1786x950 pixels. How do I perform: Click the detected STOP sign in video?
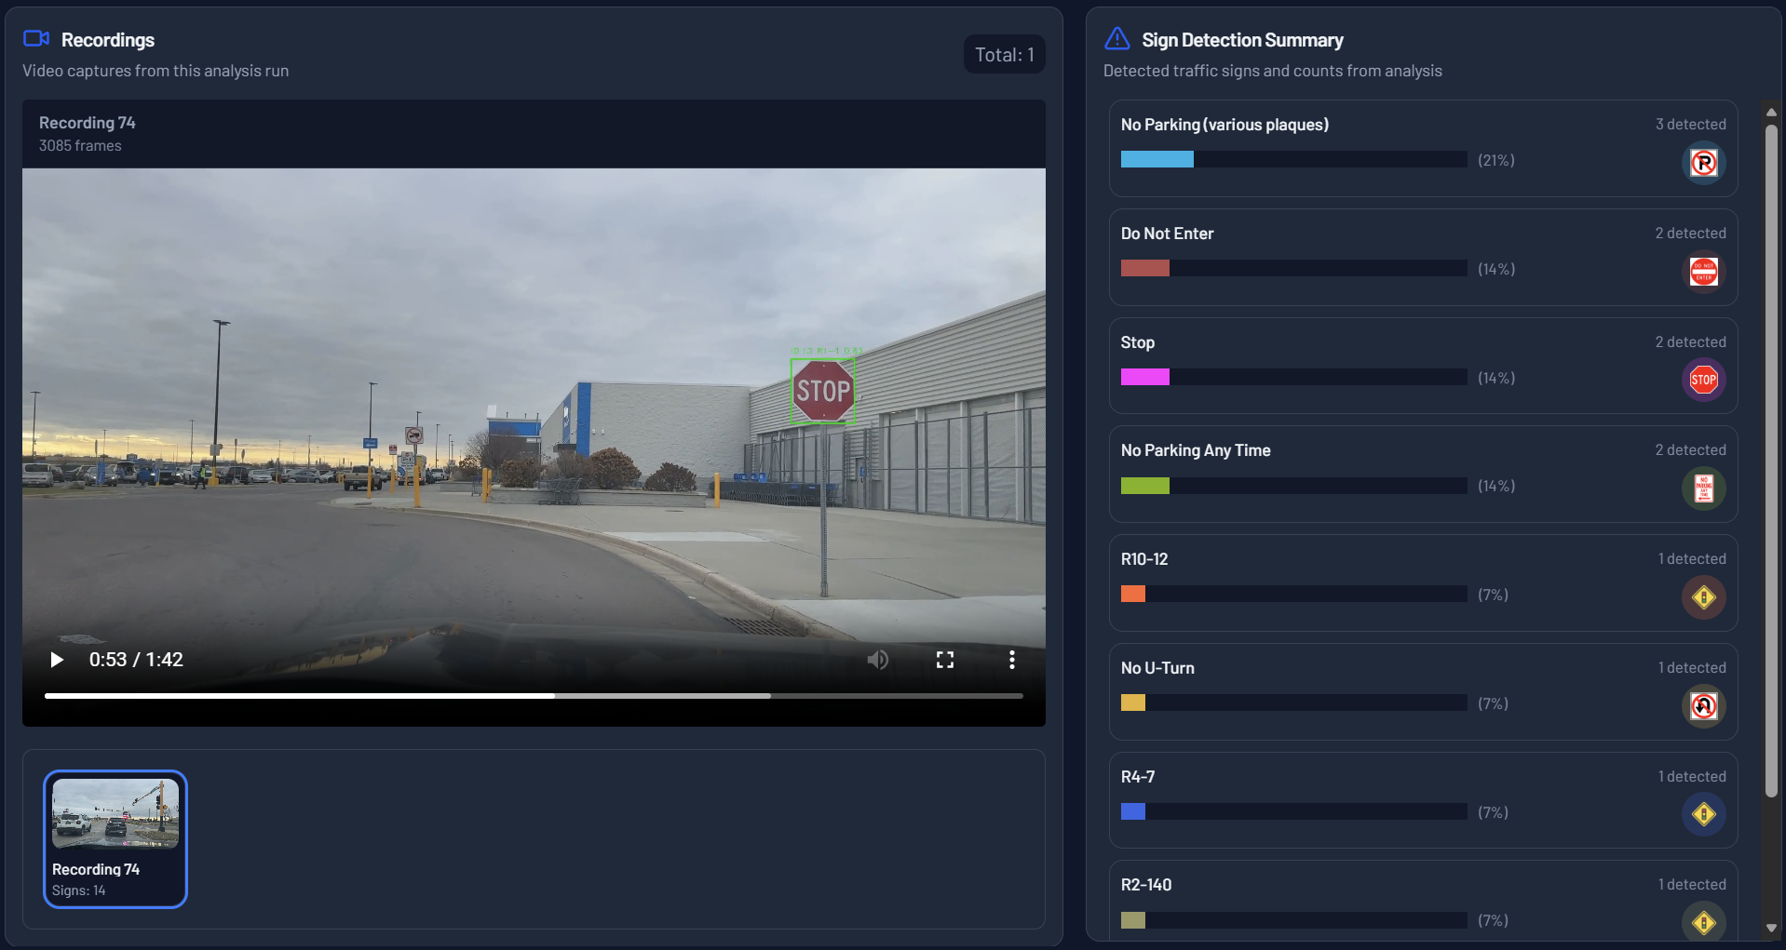tap(823, 391)
